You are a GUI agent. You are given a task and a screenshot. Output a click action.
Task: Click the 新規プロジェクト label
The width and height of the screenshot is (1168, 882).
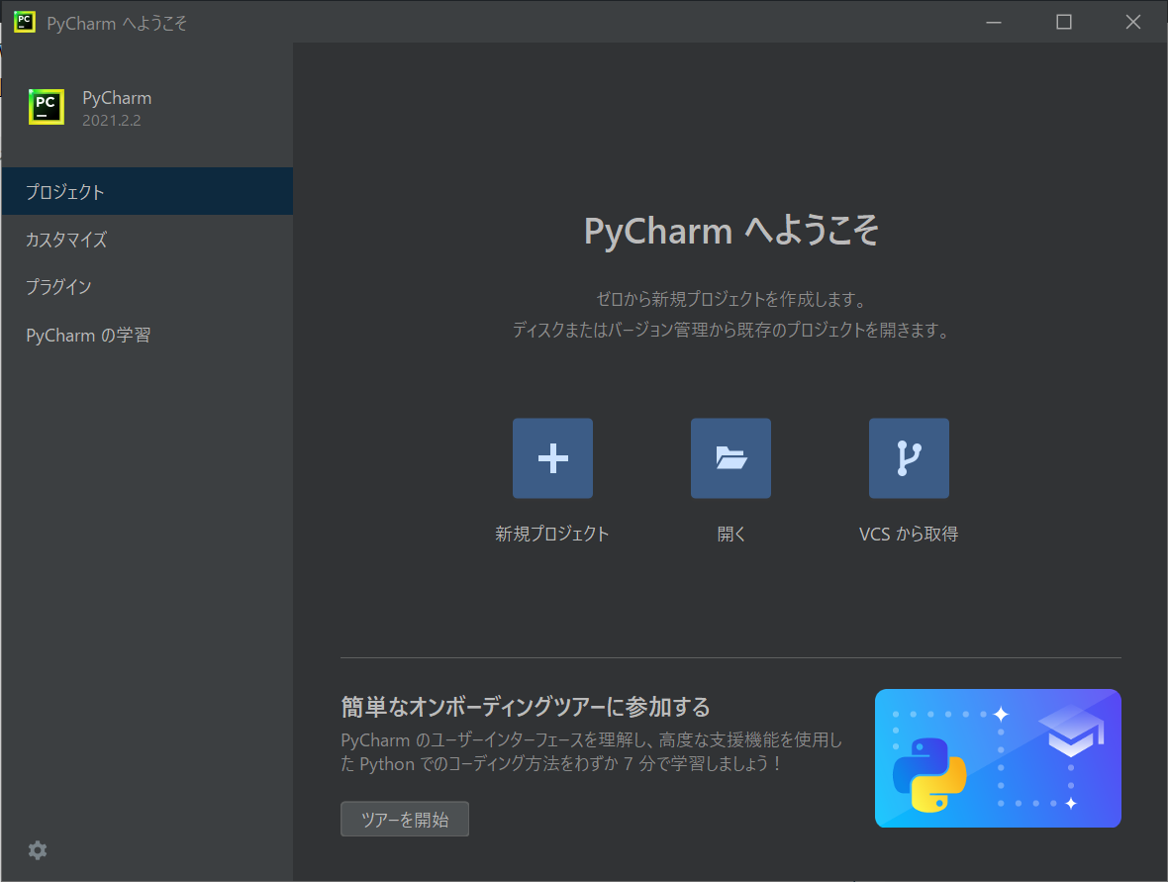pos(552,534)
